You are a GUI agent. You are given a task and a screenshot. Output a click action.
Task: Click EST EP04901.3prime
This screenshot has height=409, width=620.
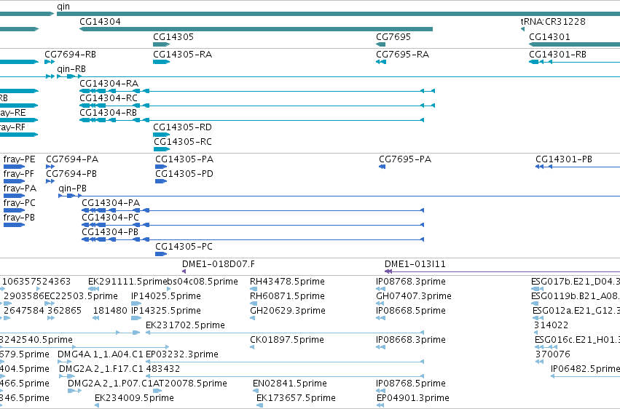pyautogui.click(x=380, y=405)
